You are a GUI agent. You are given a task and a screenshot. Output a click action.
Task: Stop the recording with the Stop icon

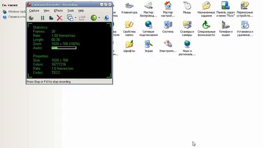coord(51,18)
